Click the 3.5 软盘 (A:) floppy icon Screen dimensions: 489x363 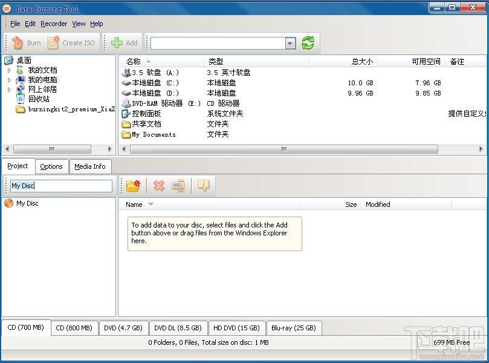pyautogui.click(x=126, y=73)
